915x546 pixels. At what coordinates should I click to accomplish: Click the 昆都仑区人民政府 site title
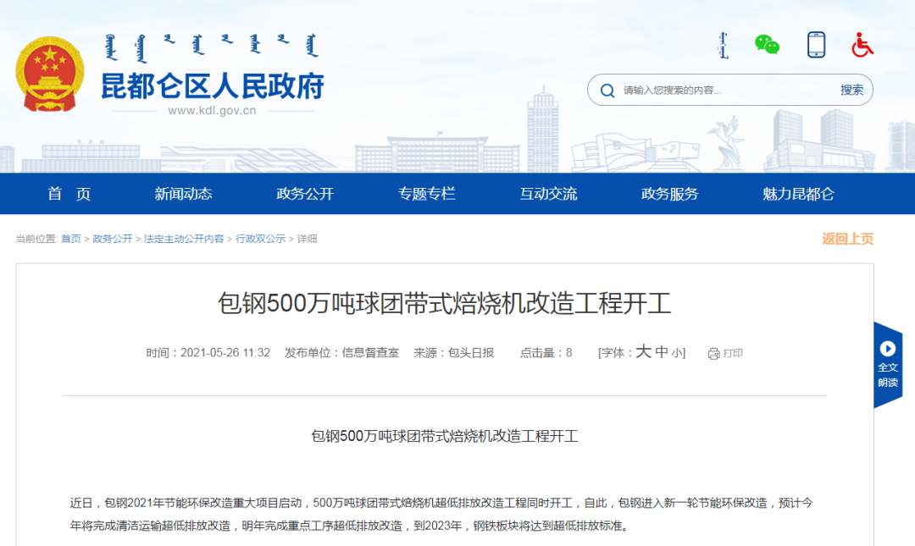click(x=213, y=86)
